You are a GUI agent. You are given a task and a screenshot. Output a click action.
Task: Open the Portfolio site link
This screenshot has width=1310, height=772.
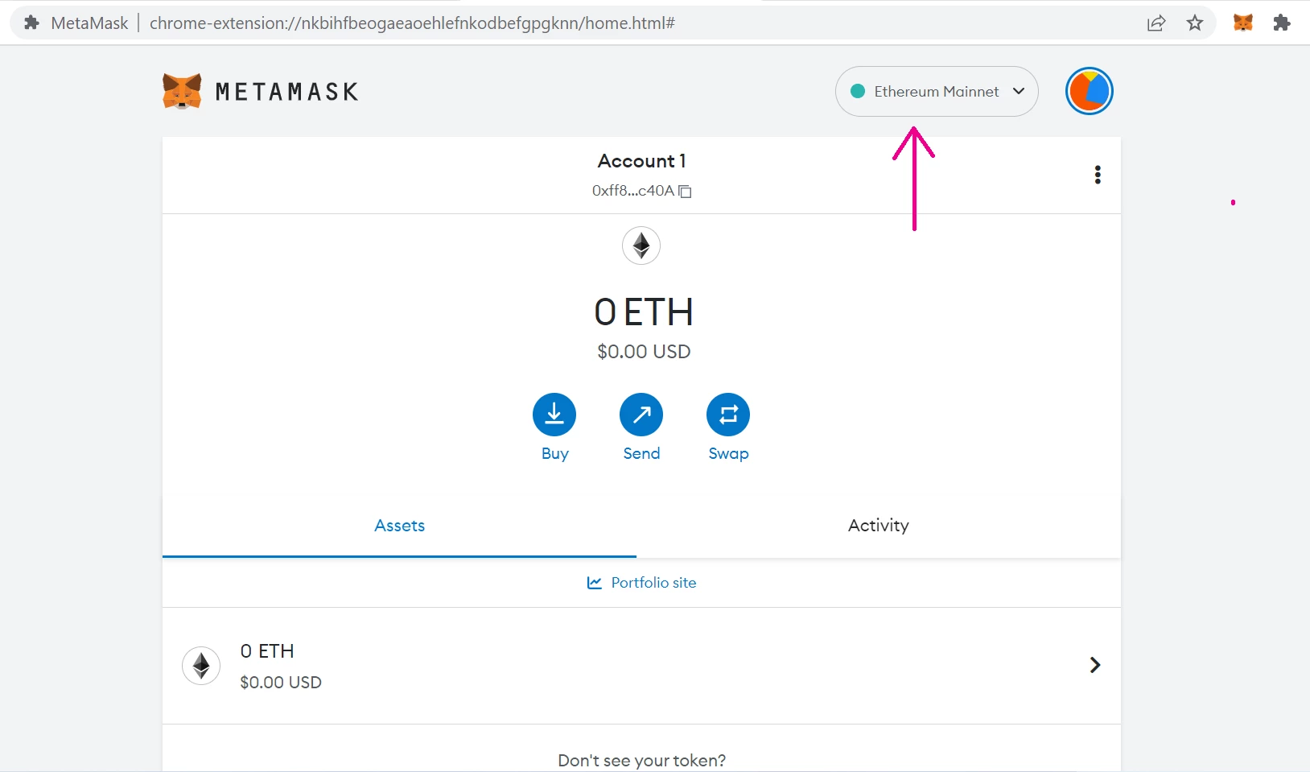641,583
